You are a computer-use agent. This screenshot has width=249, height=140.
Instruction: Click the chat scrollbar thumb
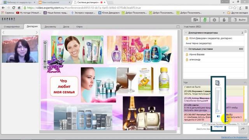[245, 120]
